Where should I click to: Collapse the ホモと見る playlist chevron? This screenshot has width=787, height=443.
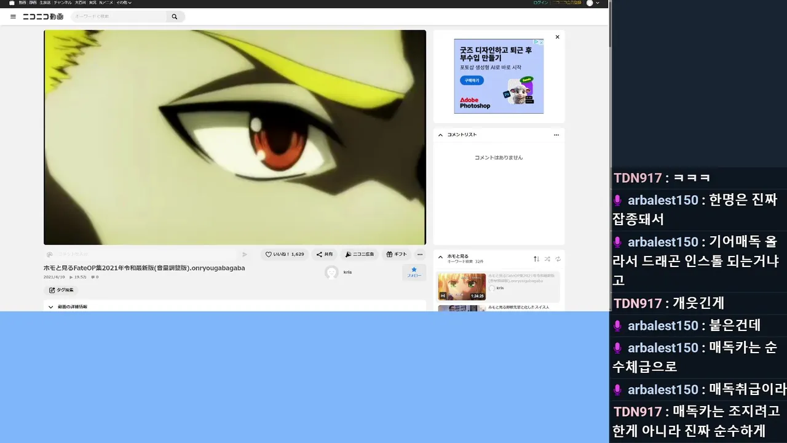click(x=440, y=257)
